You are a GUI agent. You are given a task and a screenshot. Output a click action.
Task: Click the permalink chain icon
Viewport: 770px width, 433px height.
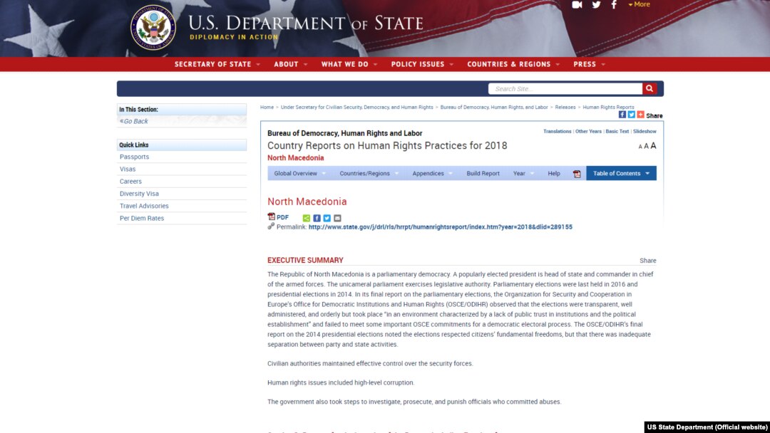[x=271, y=226]
